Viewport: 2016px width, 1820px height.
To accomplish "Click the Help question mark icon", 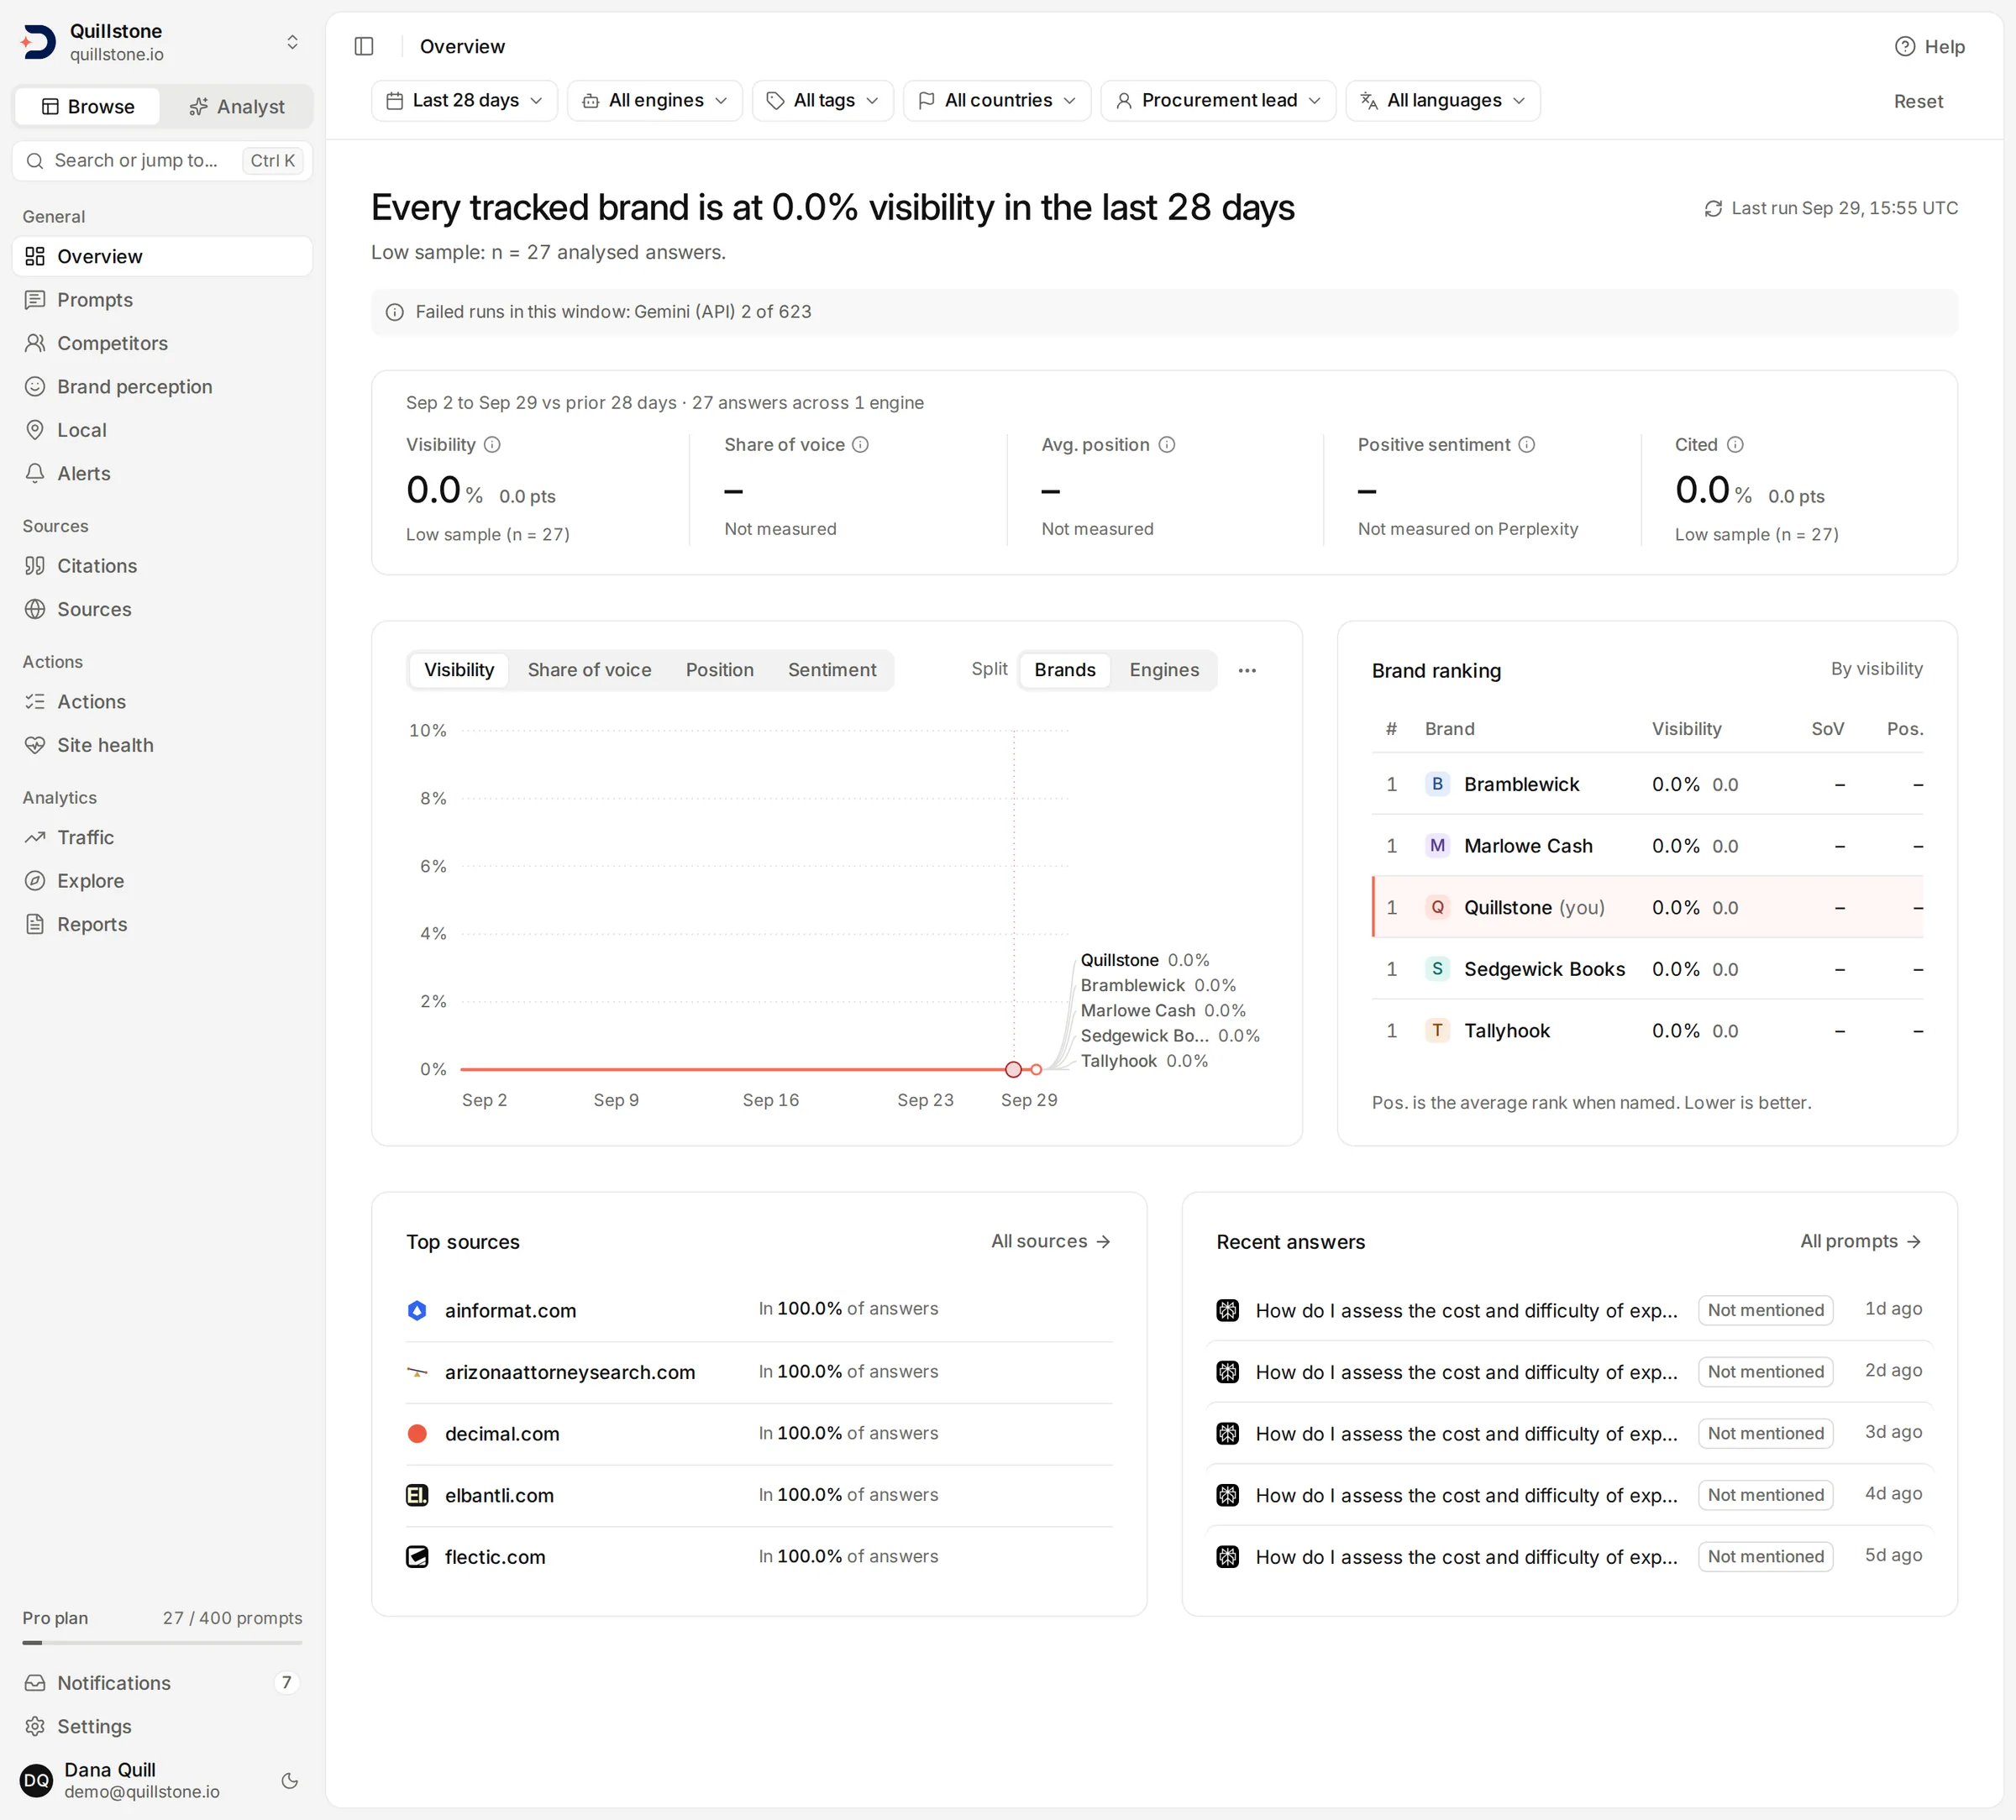I will (1905, 46).
